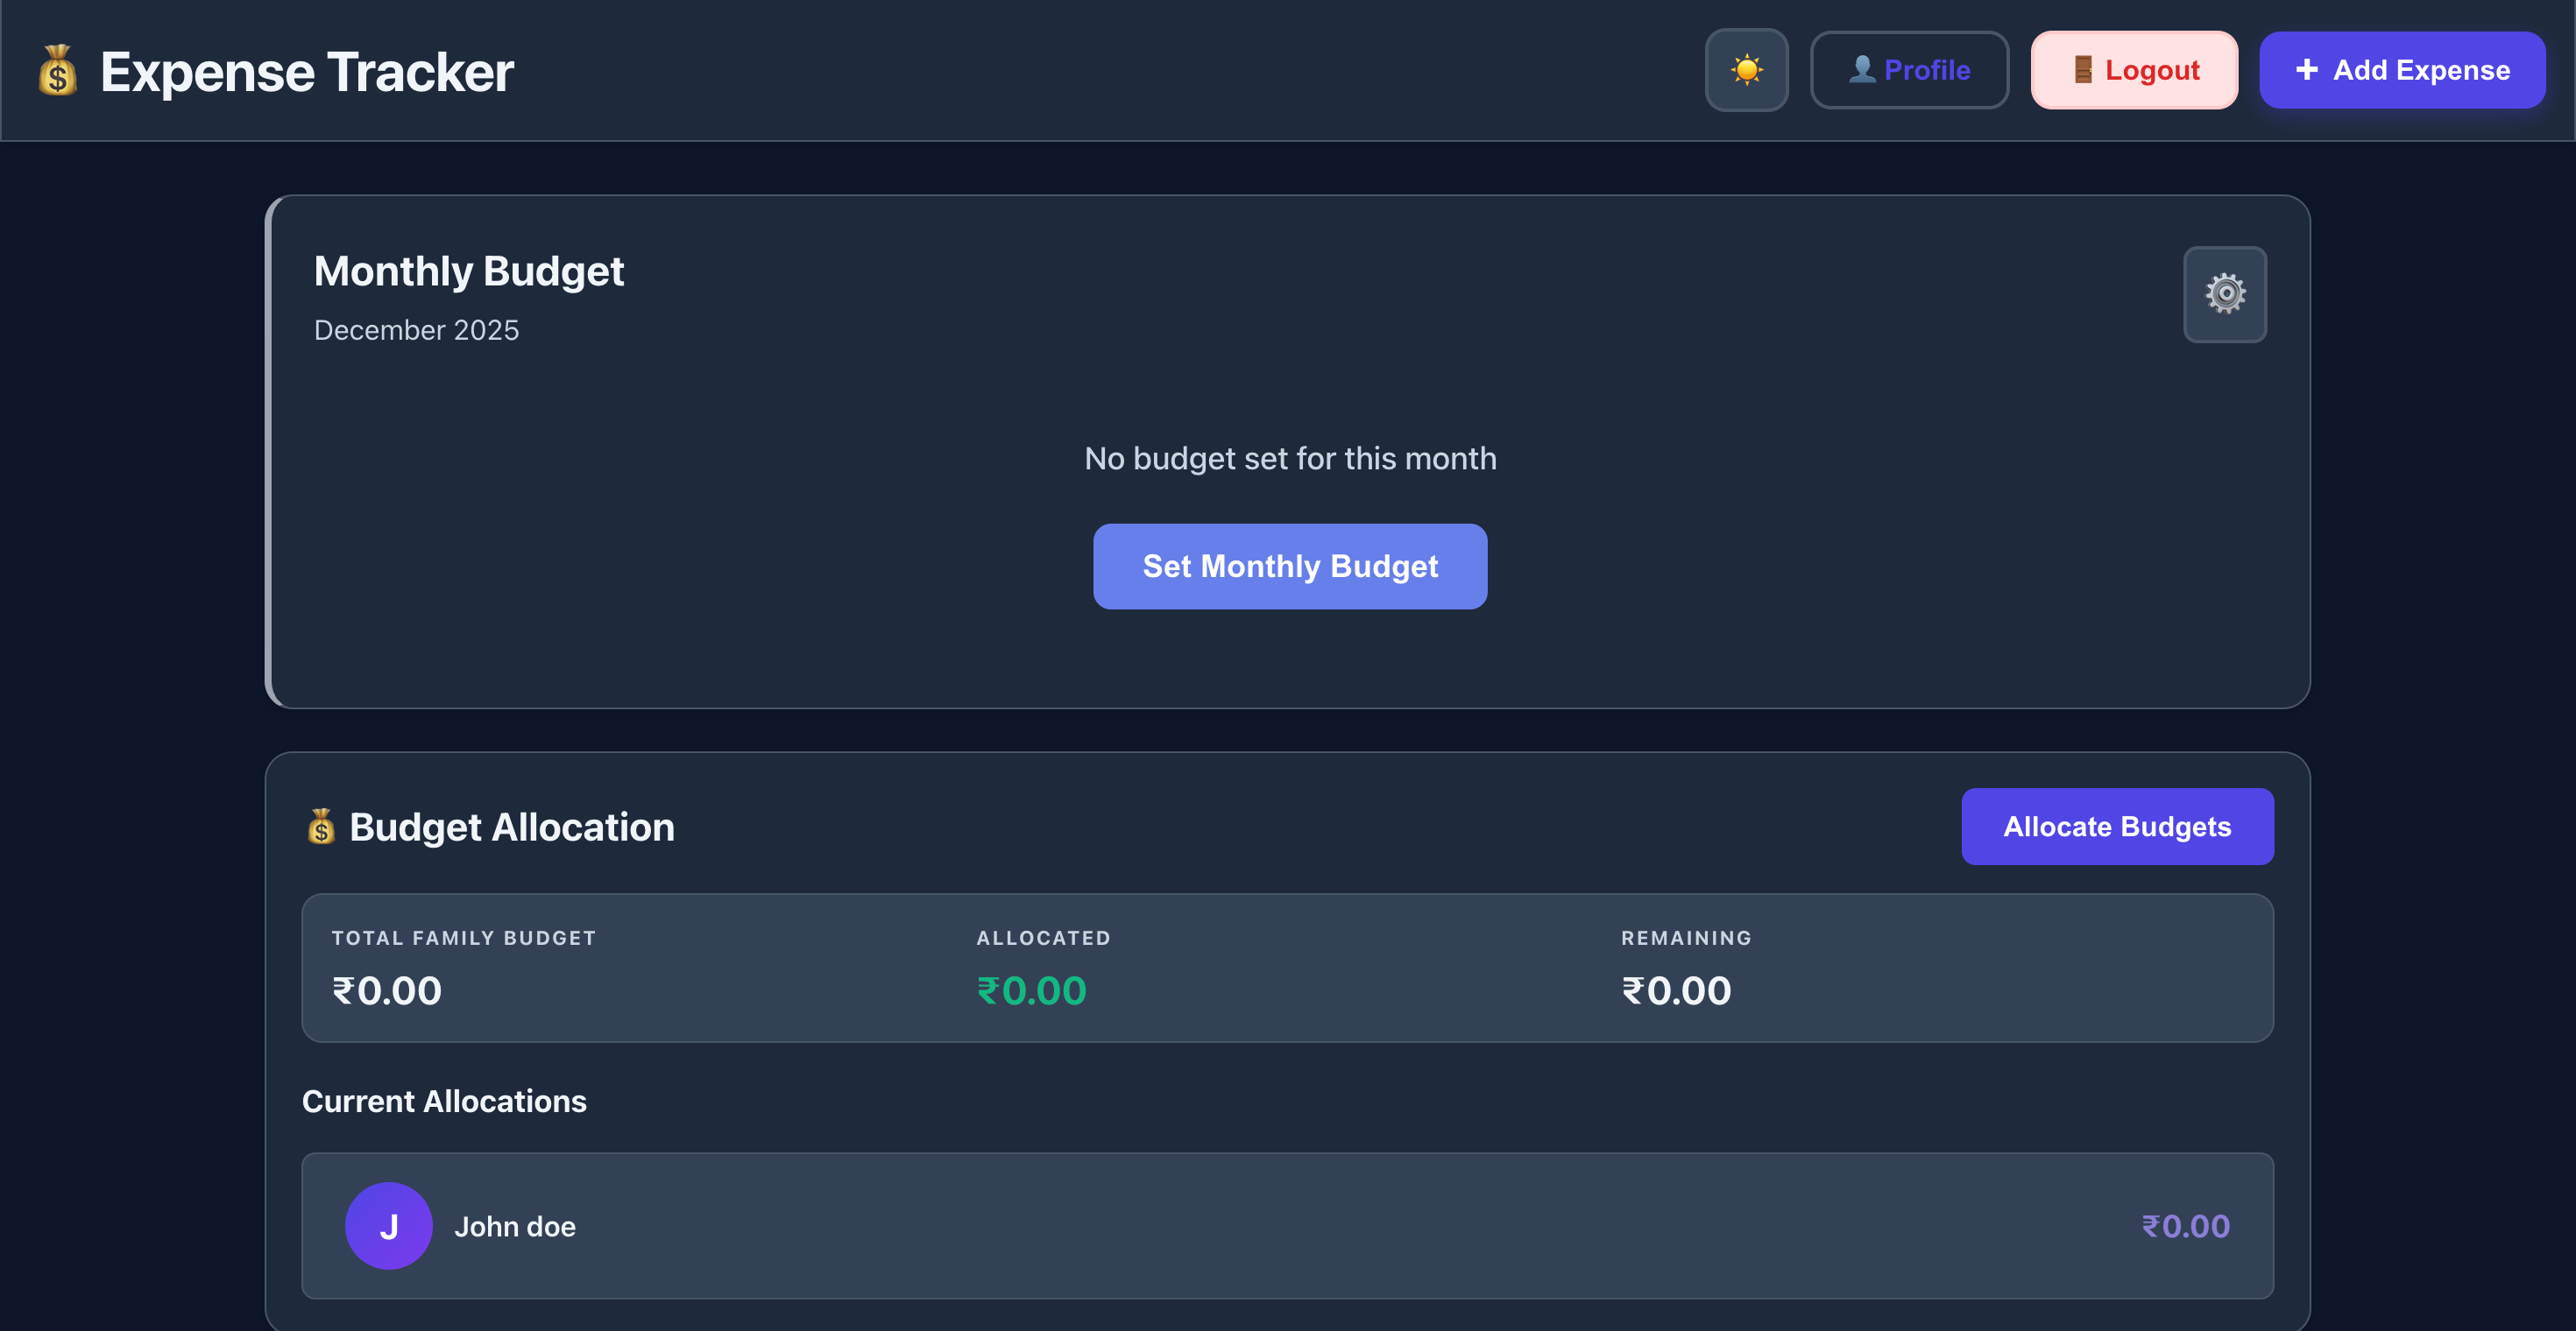Click the Total Family Budget figure
Image resolution: width=2576 pixels, height=1331 pixels.
(x=386, y=989)
